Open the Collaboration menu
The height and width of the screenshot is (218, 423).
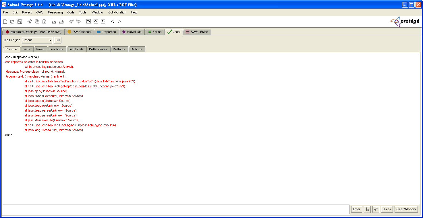[117, 12]
